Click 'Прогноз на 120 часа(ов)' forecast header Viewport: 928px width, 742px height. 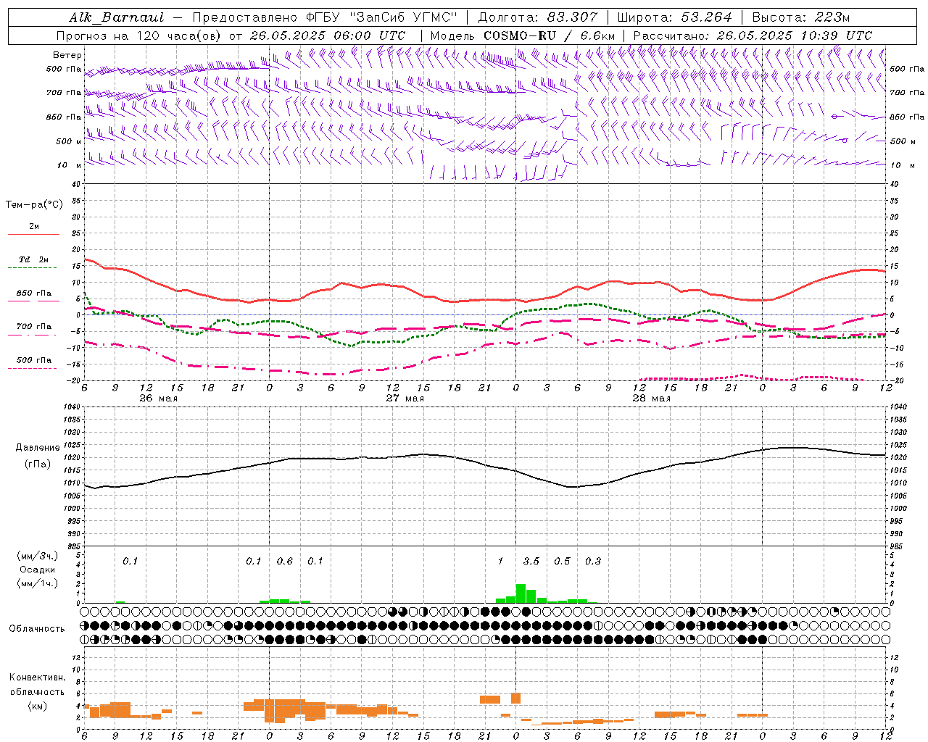tap(139, 36)
